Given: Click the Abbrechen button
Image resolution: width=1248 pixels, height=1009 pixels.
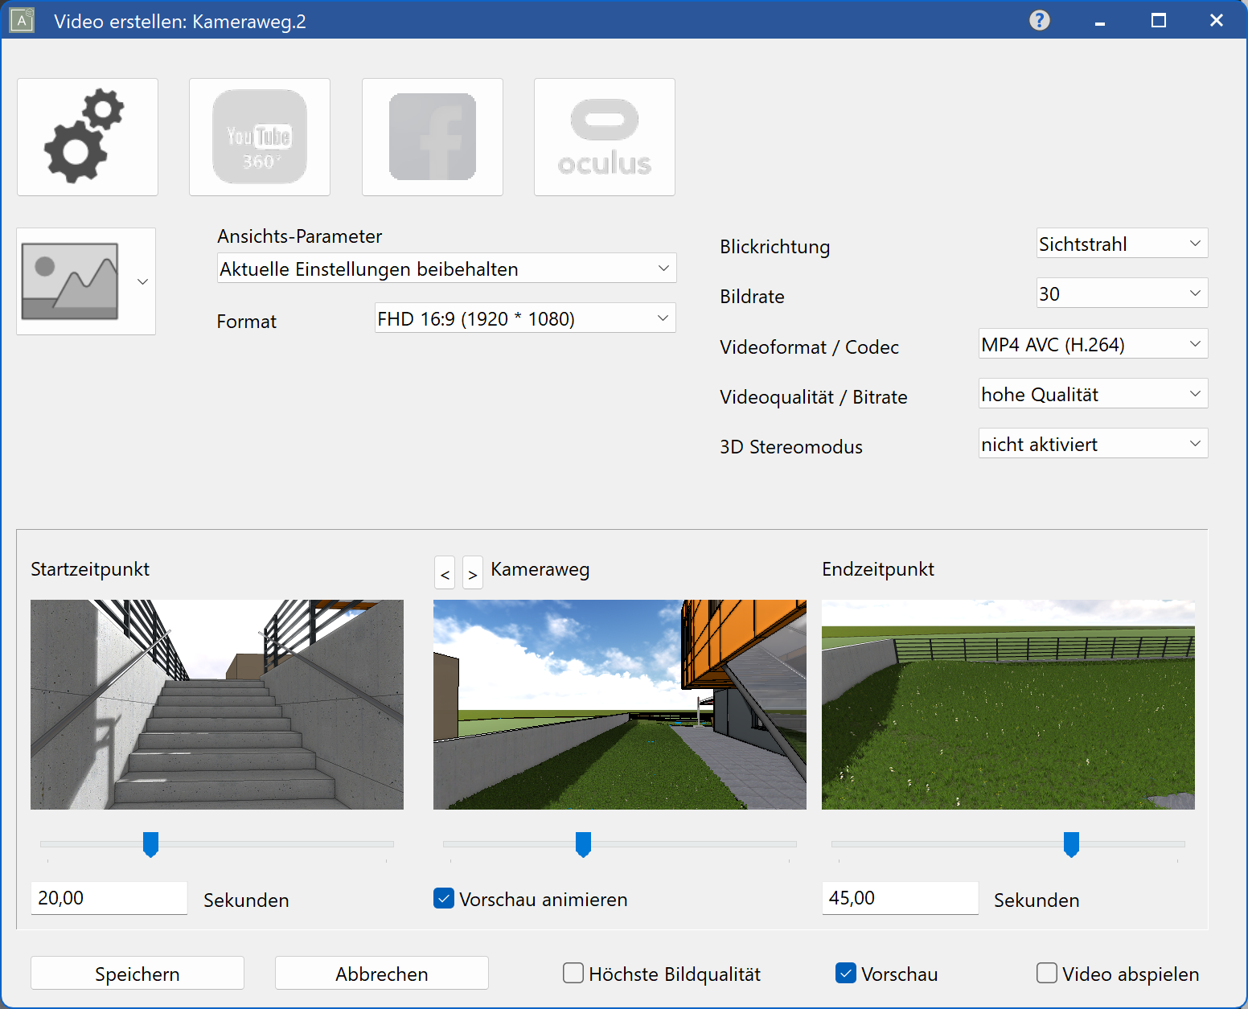Looking at the screenshot, I should (x=381, y=973).
